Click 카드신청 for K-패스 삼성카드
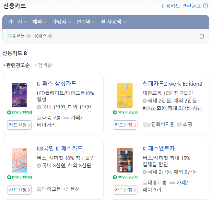212x203 pixels. [19, 125]
